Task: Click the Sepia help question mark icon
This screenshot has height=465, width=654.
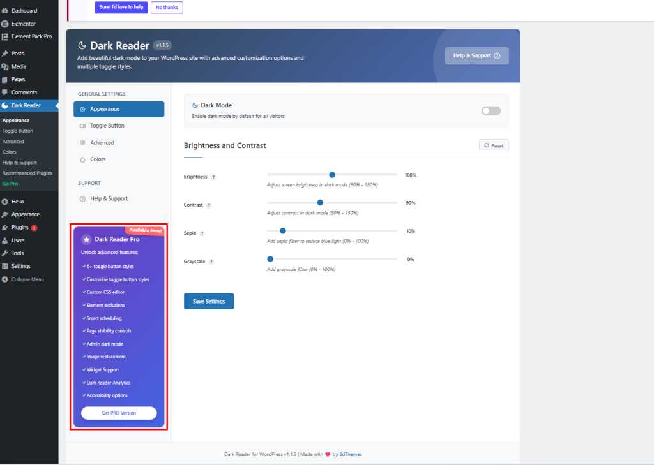Action: tap(202, 233)
